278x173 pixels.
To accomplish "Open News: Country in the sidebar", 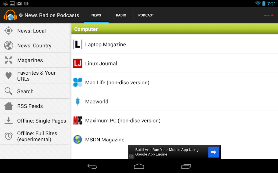I will (35, 45).
